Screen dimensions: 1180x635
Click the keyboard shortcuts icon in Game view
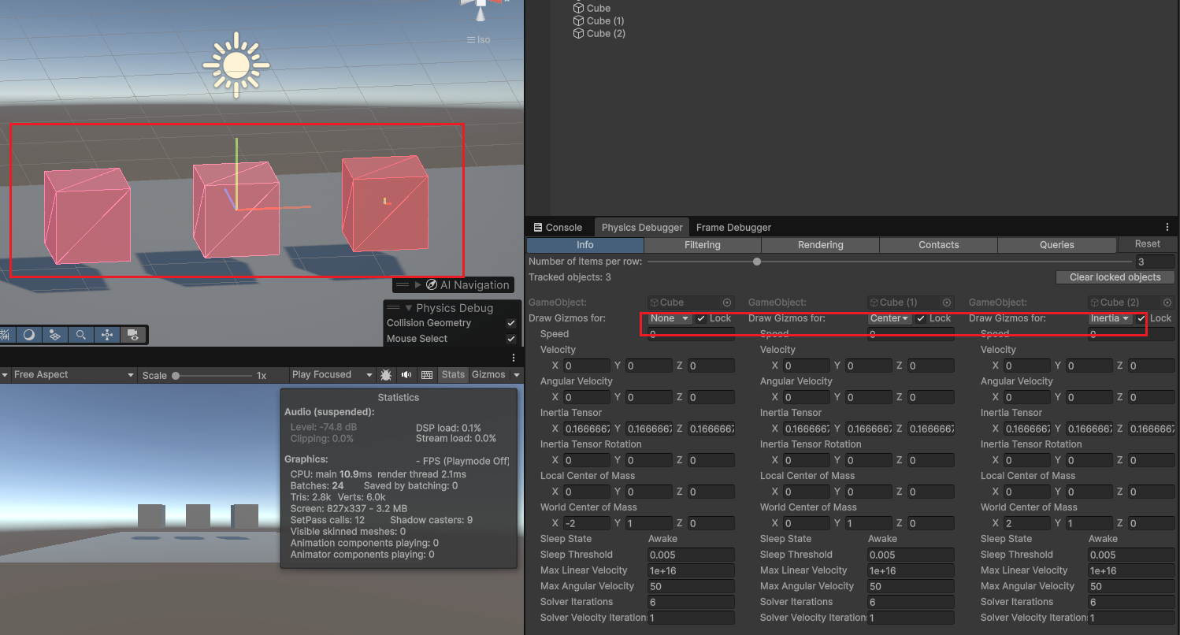click(427, 375)
